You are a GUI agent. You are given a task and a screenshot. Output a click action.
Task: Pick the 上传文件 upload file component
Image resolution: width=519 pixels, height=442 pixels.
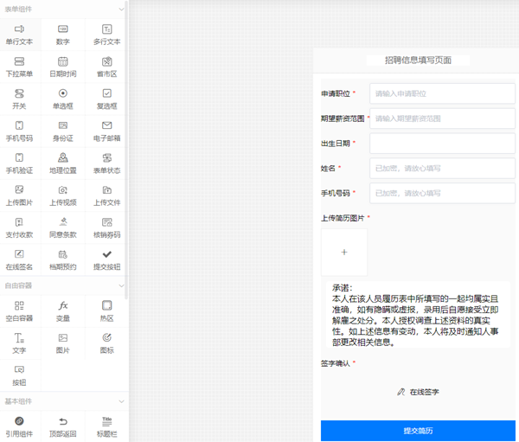[106, 195]
